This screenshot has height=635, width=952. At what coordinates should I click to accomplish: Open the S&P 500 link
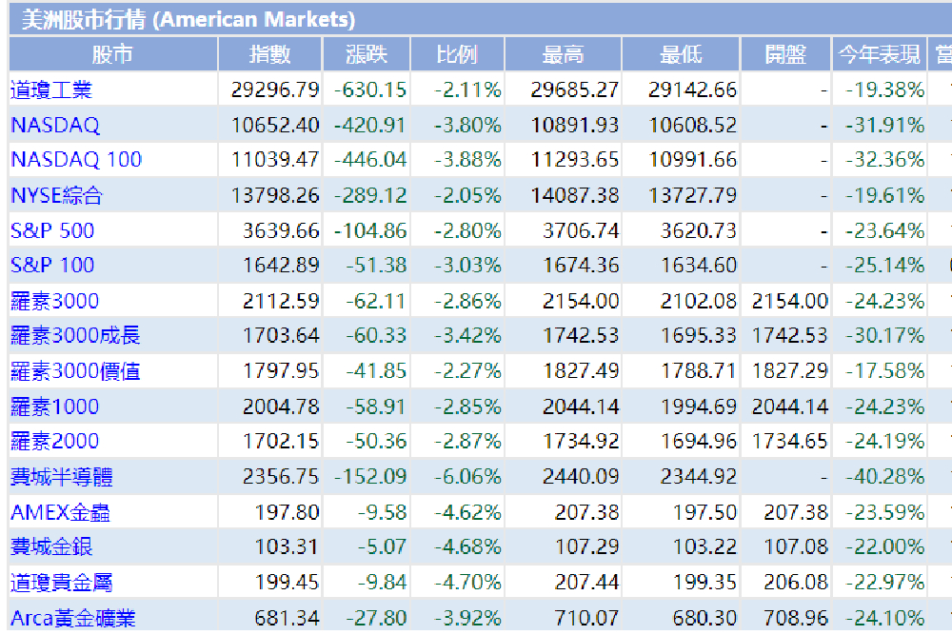tap(52, 230)
